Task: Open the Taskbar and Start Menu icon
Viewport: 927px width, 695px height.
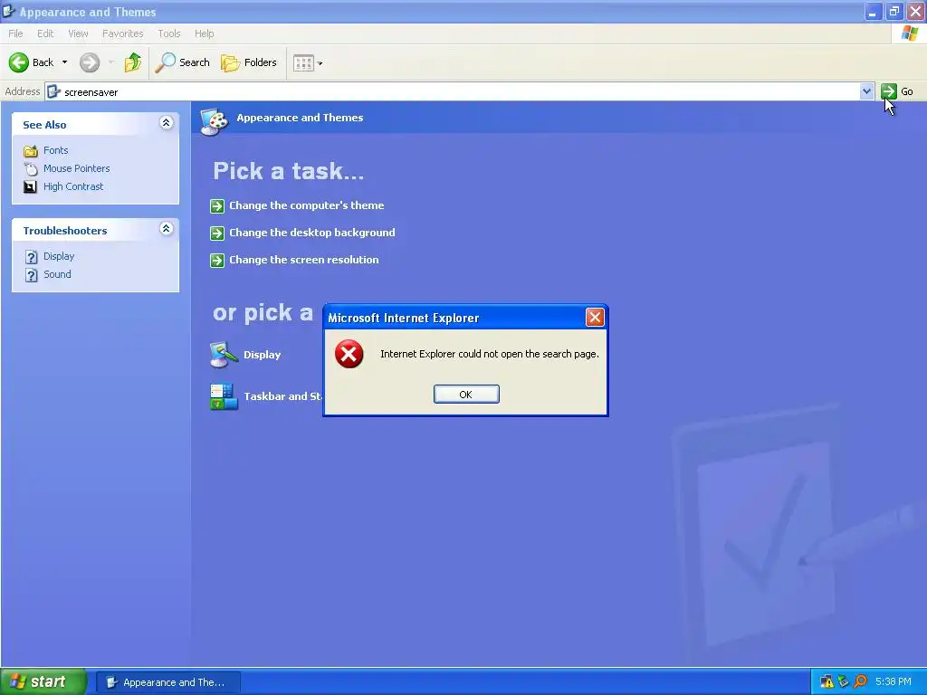Action: (225, 396)
